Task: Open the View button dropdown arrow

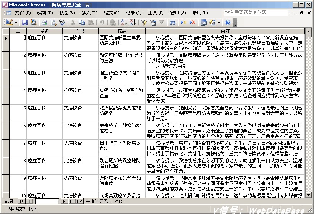Action: [16, 23]
